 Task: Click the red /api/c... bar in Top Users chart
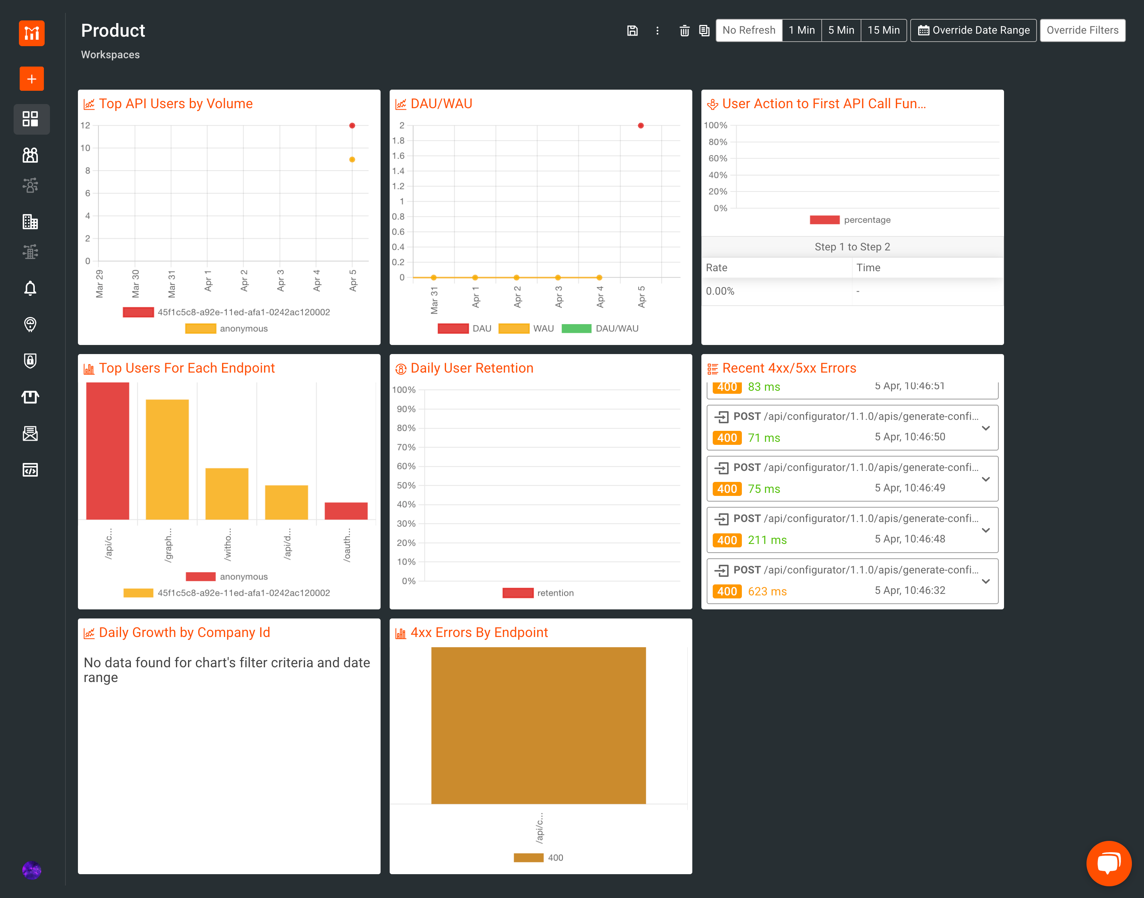point(107,451)
